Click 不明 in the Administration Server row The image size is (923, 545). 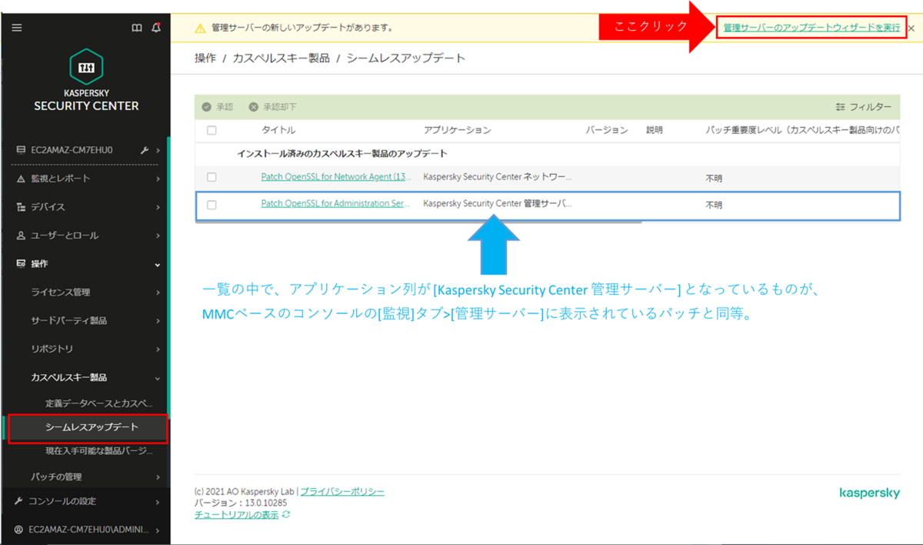(x=714, y=206)
